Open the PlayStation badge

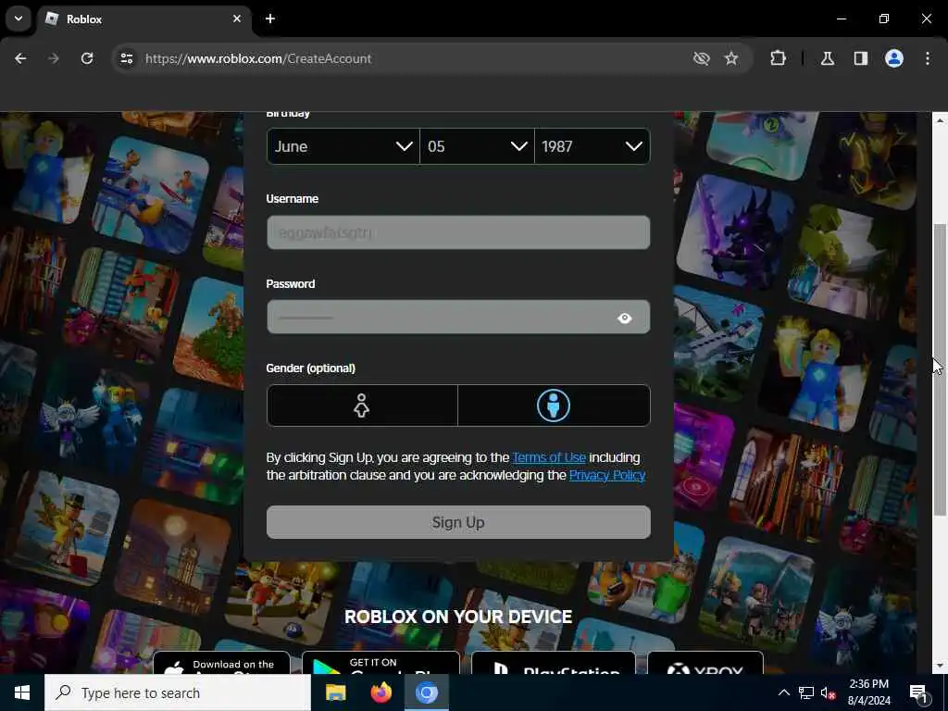[554, 663]
